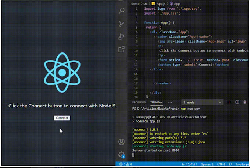The height and width of the screenshot is (168, 250).
Task: Click the form action='../../post' code line
Action: (x=203, y=60)
